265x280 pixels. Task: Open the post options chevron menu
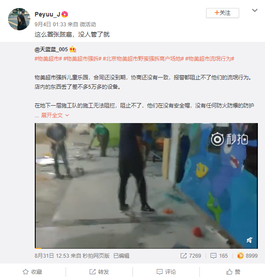coord(255,10)
